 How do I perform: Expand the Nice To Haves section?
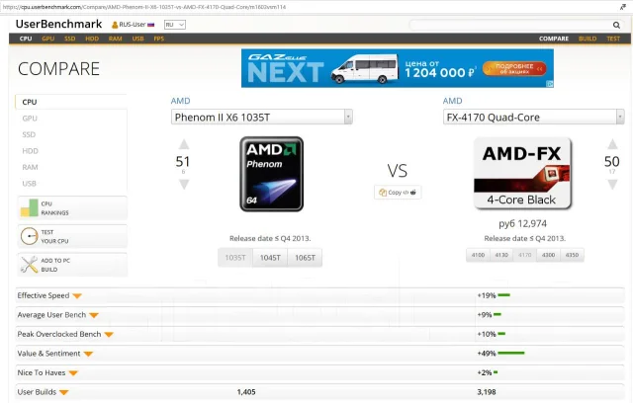coord(73,373)
